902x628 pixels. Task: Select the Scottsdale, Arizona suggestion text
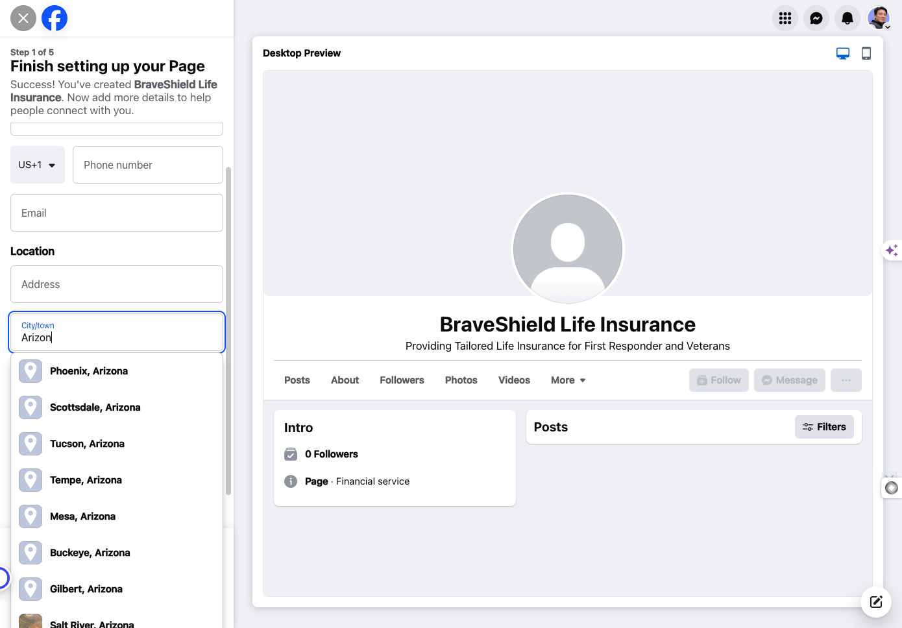[x=95, y=407]
